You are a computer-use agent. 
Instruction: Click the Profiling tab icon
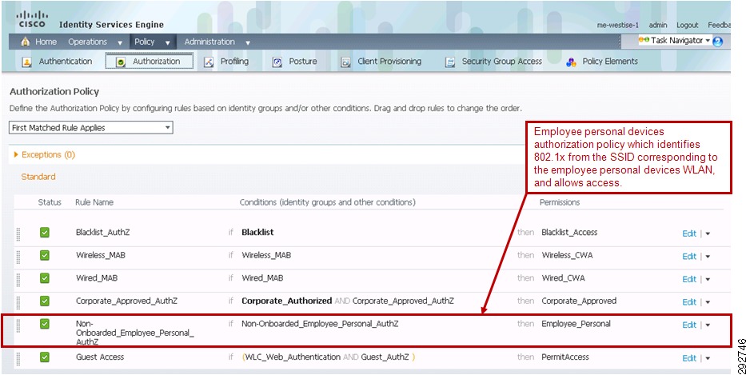[209, 62]
